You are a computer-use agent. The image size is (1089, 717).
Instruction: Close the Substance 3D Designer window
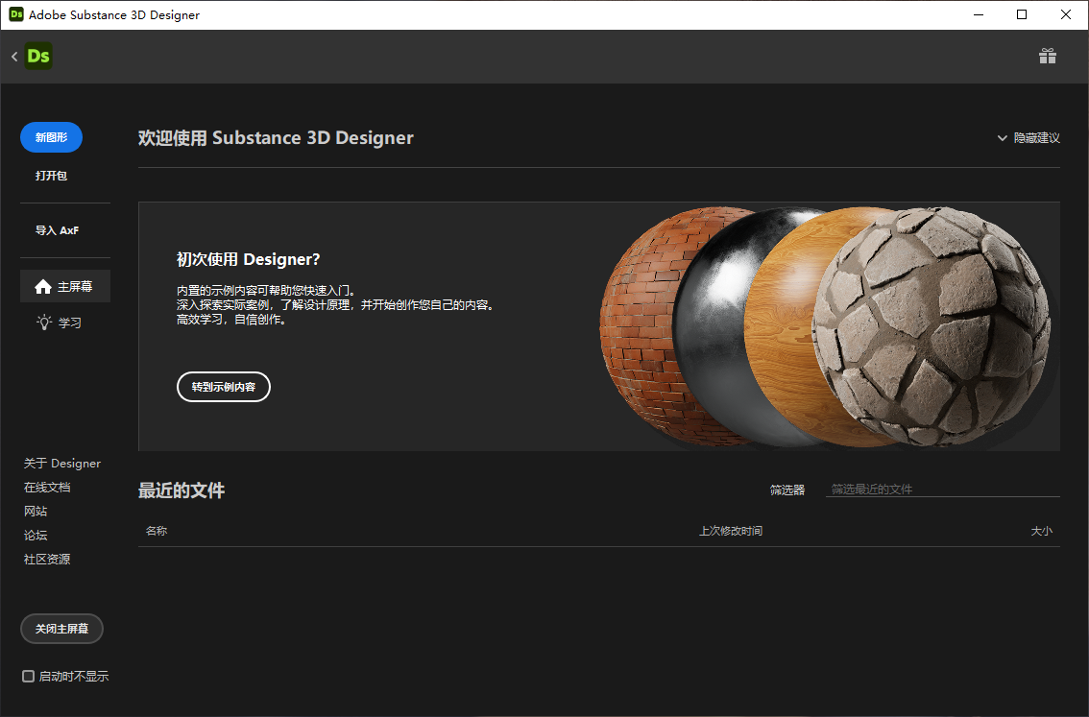(1066, 14)
